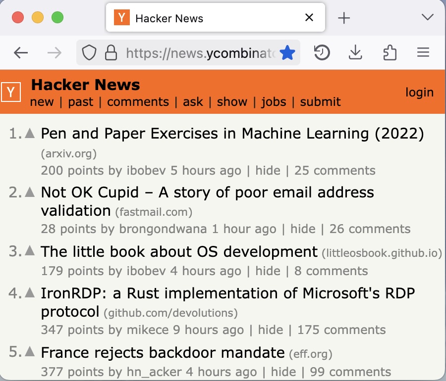Image resolution: width=446 pixels, height=381 pixels.
Task: Click the Hacker News Y logo
Action: coord(11,92)
